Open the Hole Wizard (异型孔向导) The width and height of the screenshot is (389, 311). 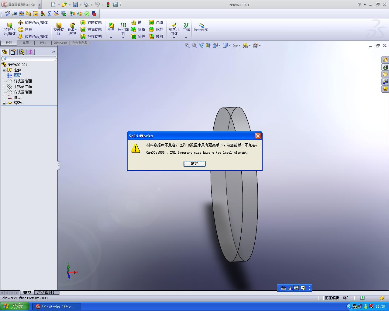(73, 29)
